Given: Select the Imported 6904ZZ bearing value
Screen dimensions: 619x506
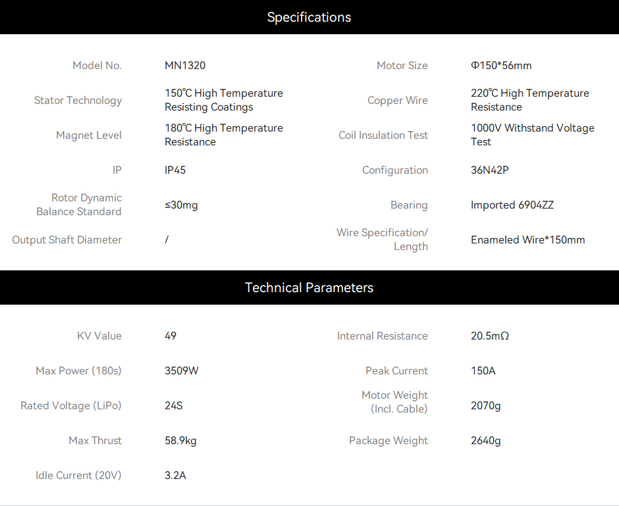Looking at the screenshot, I should point(512,205).
